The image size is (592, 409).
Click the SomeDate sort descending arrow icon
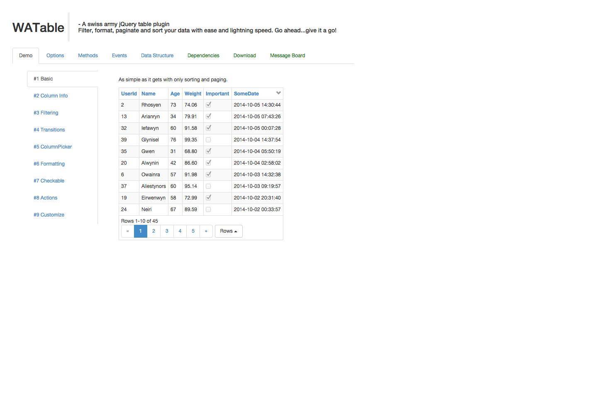pos(278,93)
